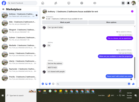The height and width of the screenshot is (102, 139).
Task: Click the taskbar "Type here to search" box
Action: pyautogui.click(x=21, y=95)
